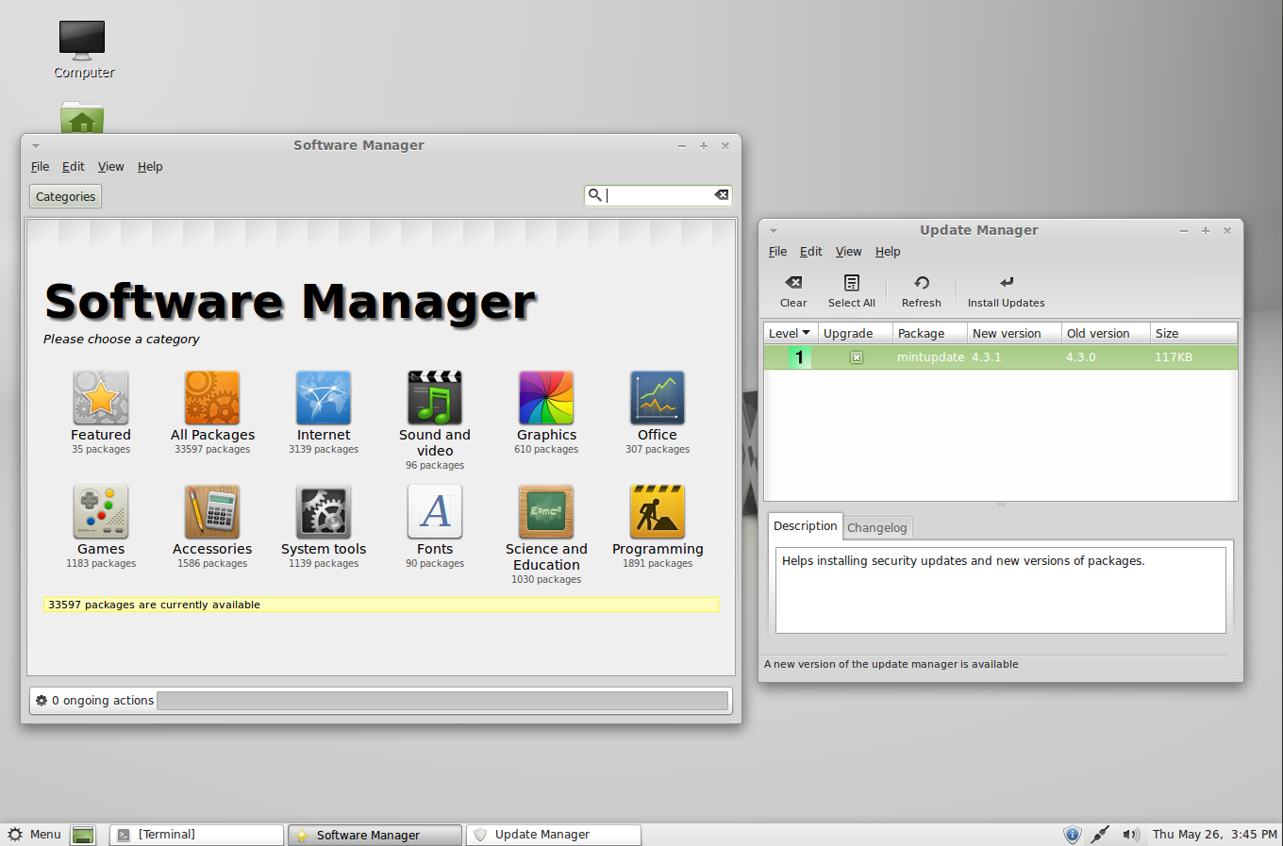Open the Featured category icon
The image size is (1283, 846).
tap(101, 398)
